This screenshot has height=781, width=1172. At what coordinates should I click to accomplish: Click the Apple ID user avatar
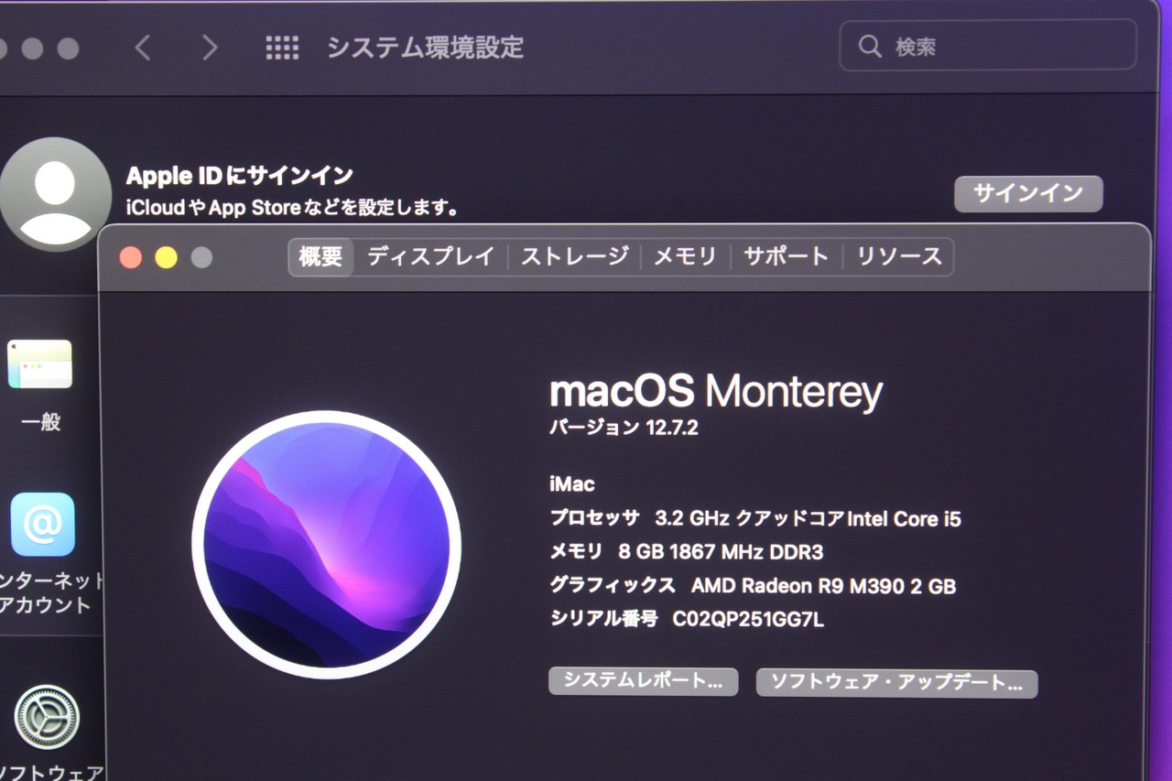coord(55,195)
